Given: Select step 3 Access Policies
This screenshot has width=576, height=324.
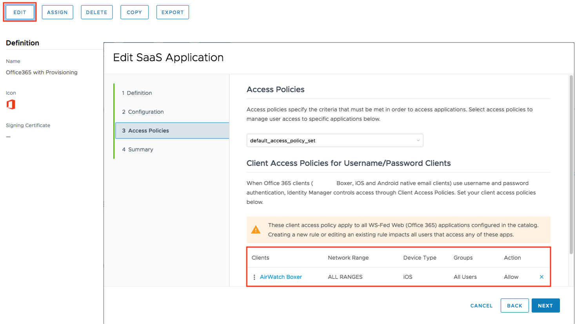Looking at the screenshot, I should click(x=149, y=131).
